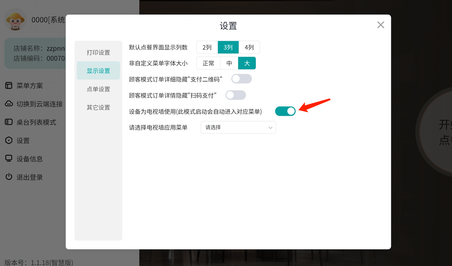452x266 pixels.
Task: Expand the TV wall menu selector chevron
Action: 270,127
